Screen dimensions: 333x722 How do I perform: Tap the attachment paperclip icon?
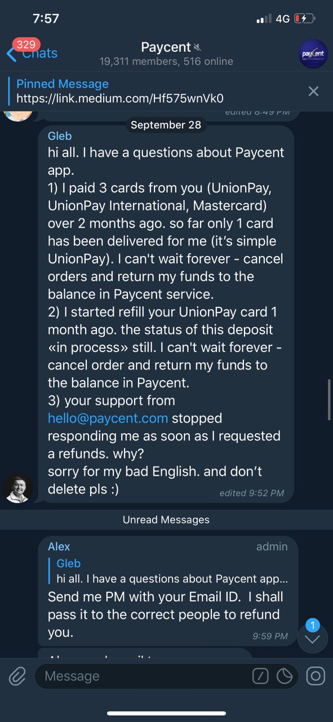pos(17,676)
